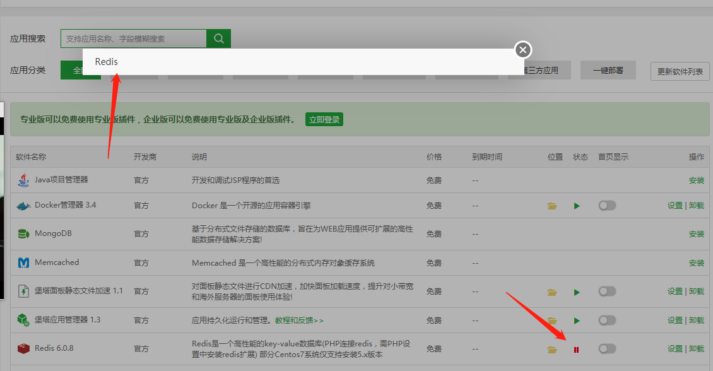
Task: Click the play status icon for Docker管理器
Action: click(x=577, y=206)
